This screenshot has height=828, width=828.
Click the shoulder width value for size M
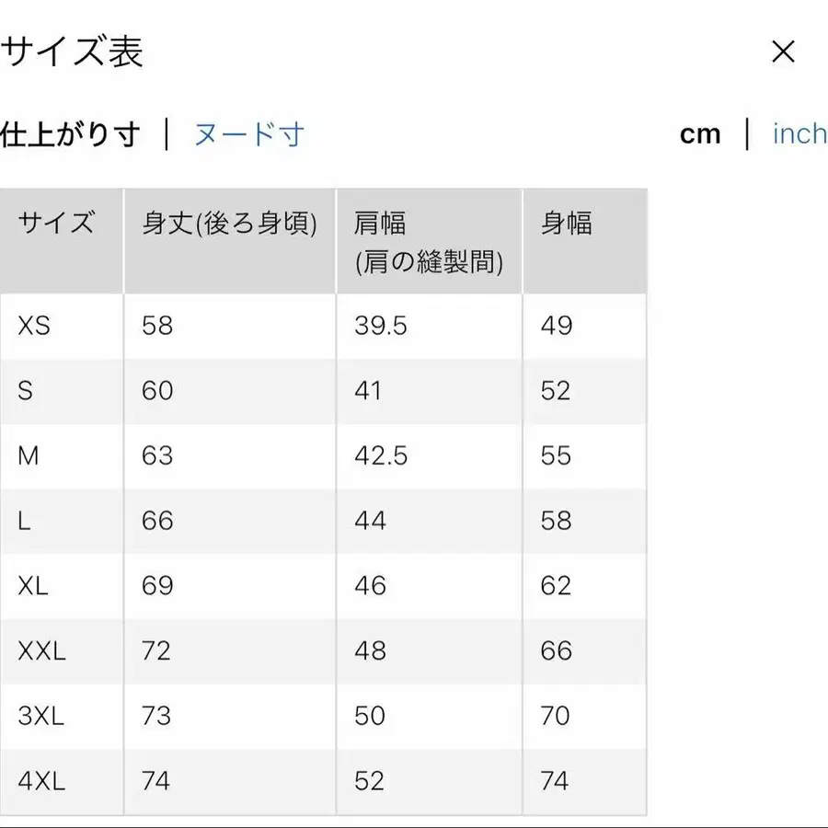point(380,455)
